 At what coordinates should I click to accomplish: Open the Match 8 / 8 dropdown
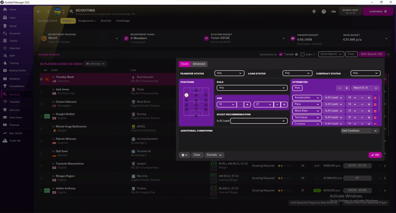point(365,88)
